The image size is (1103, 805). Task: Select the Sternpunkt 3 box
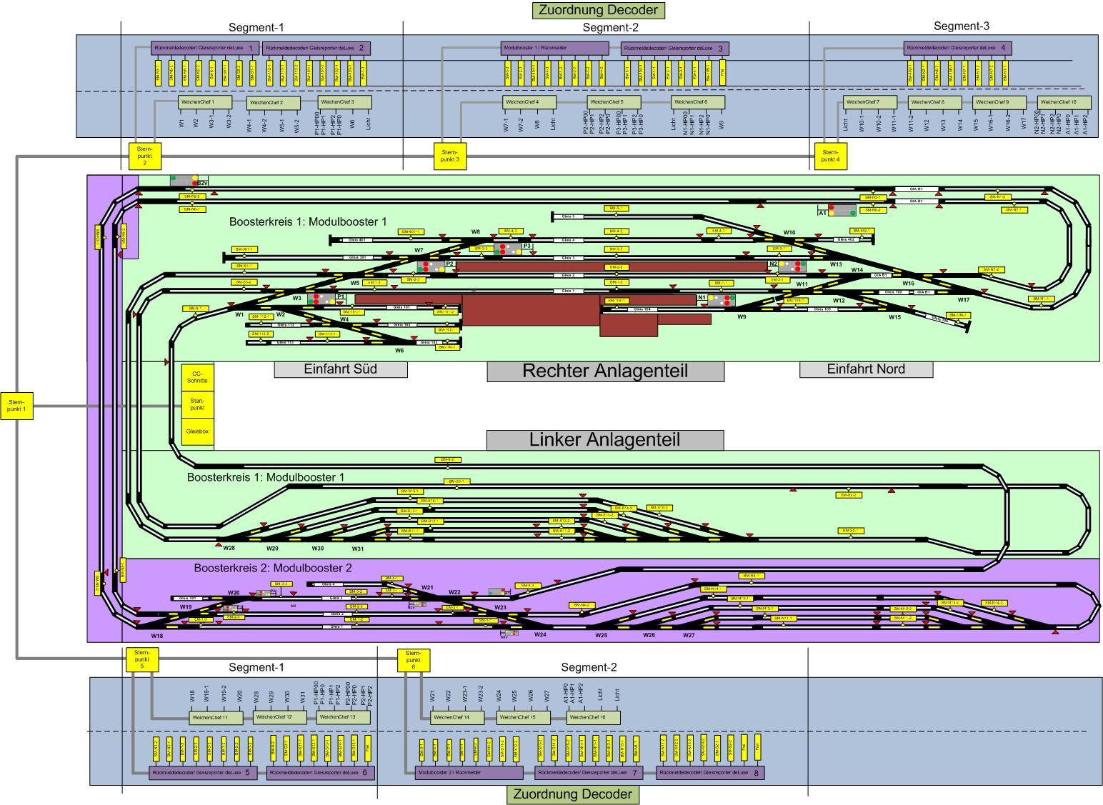click(x=450, y=156)
